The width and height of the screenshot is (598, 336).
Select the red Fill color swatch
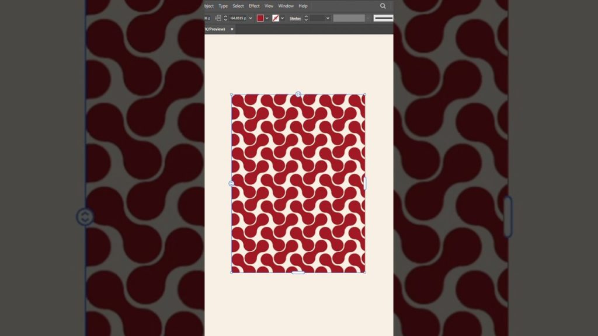261,18
